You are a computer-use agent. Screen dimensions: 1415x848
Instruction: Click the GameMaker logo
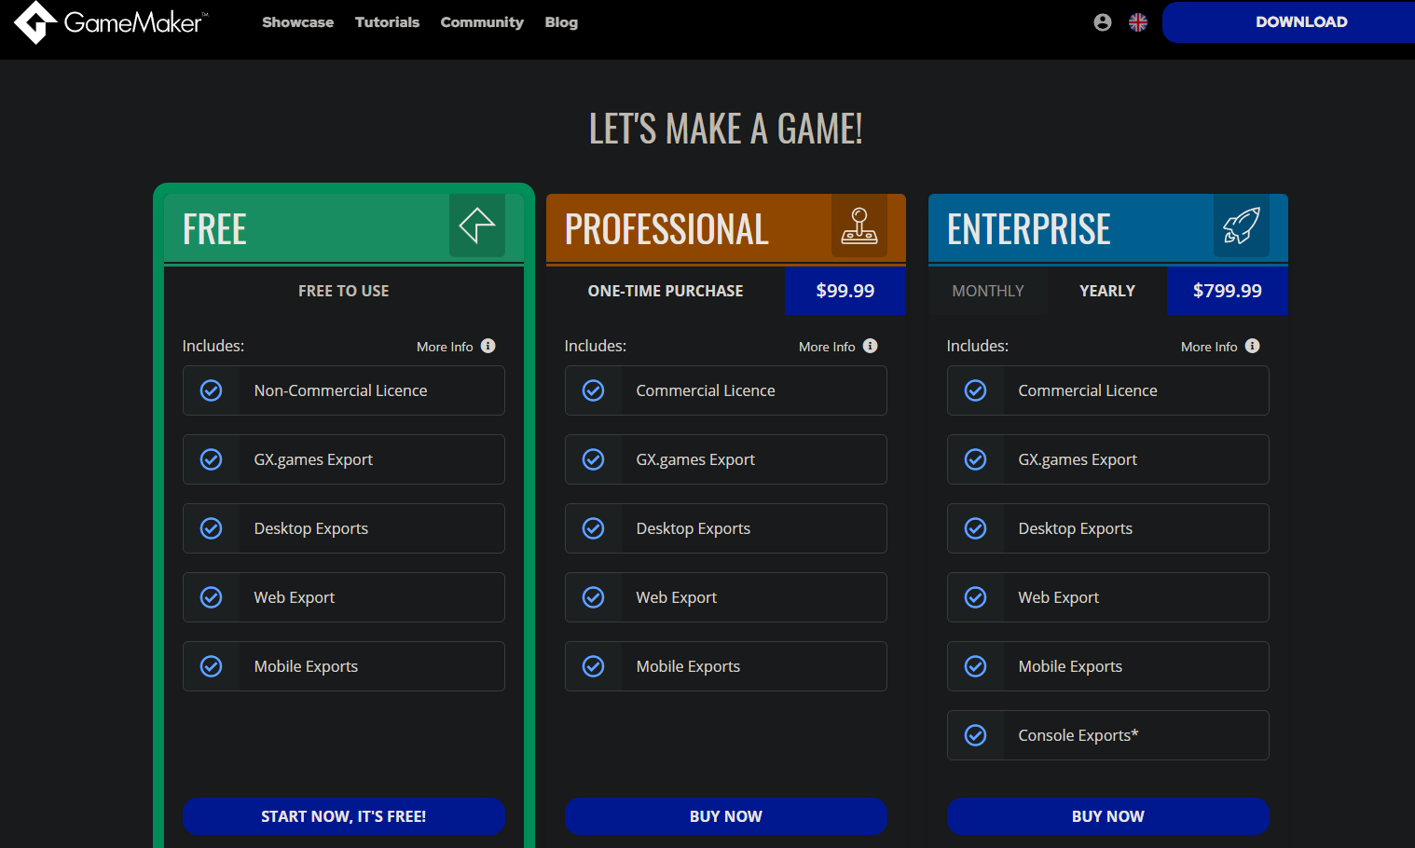111,22
